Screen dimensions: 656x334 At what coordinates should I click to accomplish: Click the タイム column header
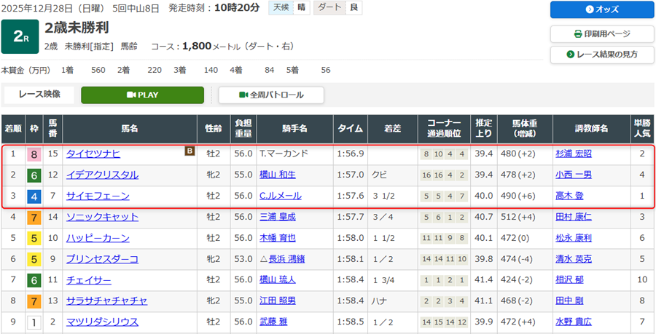click(351, 129)
